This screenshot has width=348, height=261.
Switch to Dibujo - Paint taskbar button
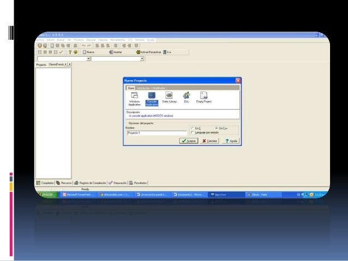click(263, 195)
